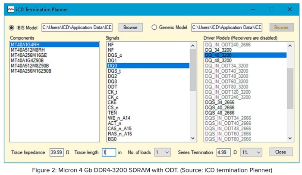Click disabled model DQ_IN_ODT120_3200
The width and height of the screenshot is (302, 175).
point(245,92)
